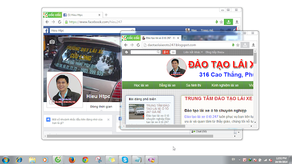This screenshot has height=164, width=292.
Task: Click the blogspot address bar URL
Action: pyautogui.click(x=172, y=45)
